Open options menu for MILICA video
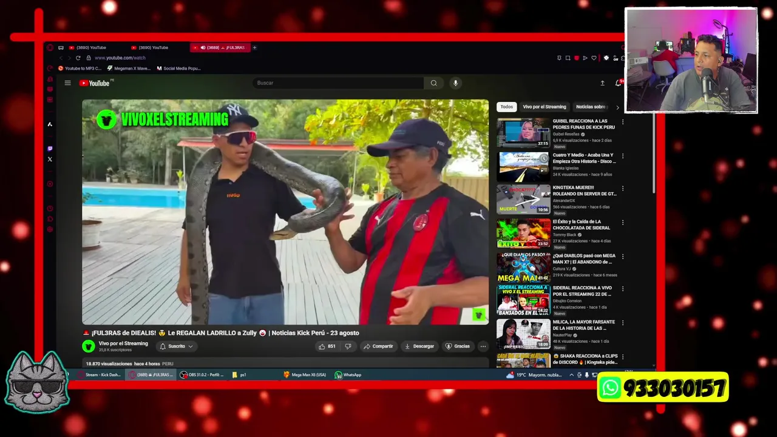The width and height of the screenshot is (777, 437). [622, 323]
